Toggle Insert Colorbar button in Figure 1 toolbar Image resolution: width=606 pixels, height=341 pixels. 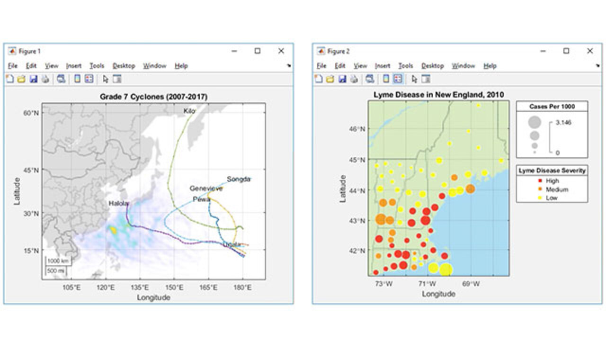77,79
